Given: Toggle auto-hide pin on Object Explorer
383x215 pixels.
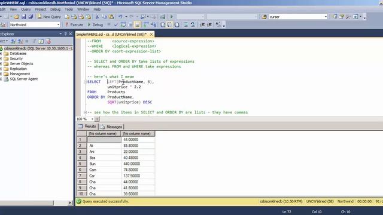Looking at the screenshot, I should pos(65,33).
